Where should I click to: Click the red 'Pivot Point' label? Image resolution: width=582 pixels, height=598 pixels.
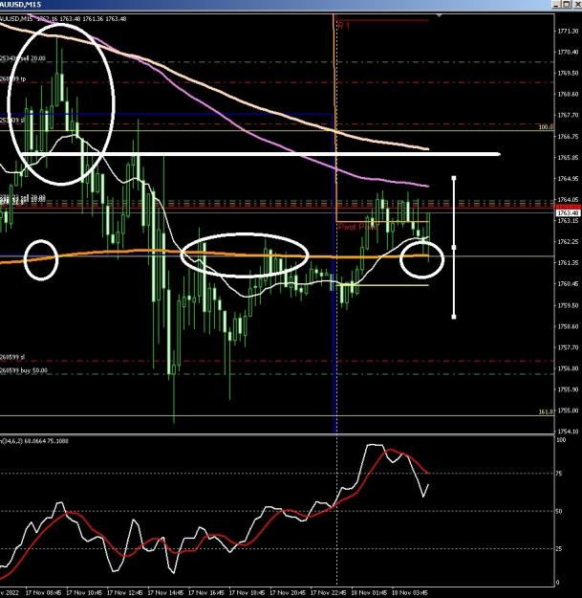pyautogui.click(x=358, y=227)
